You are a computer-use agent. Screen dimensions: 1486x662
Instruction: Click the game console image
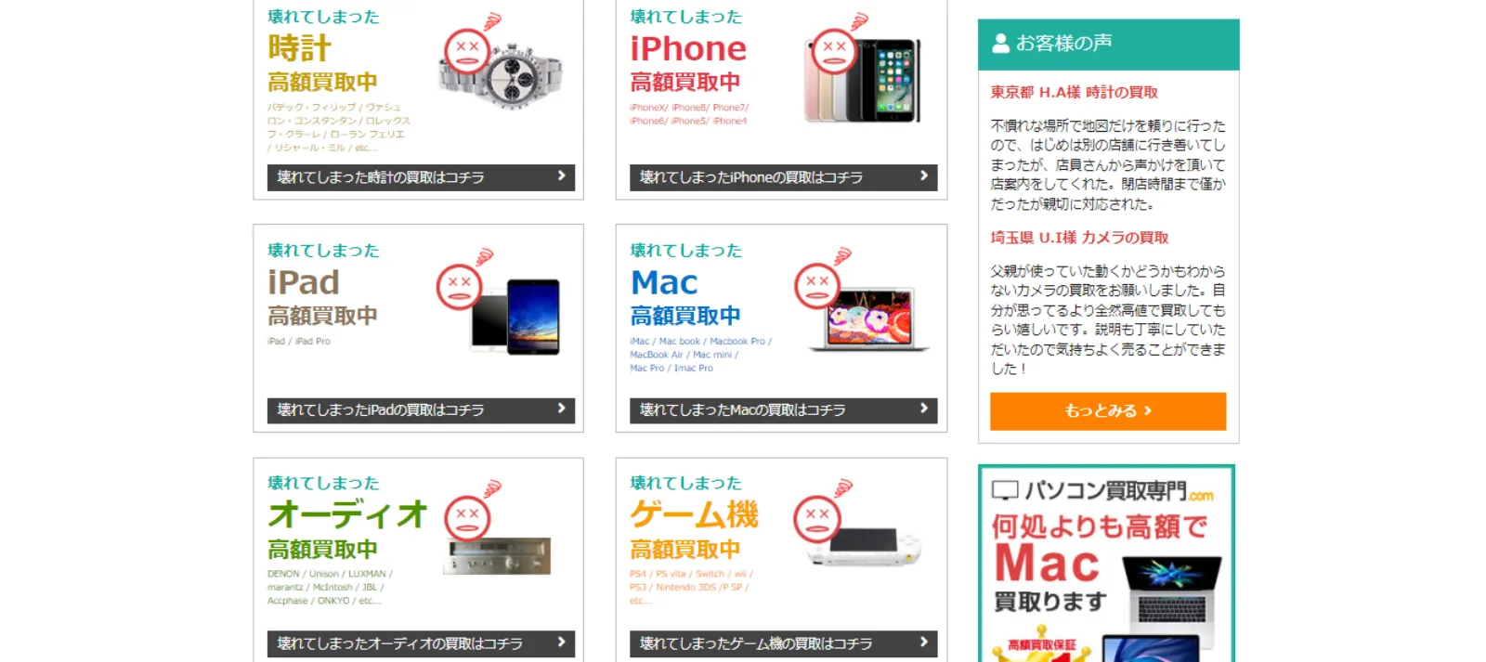(x=864, y=546)
